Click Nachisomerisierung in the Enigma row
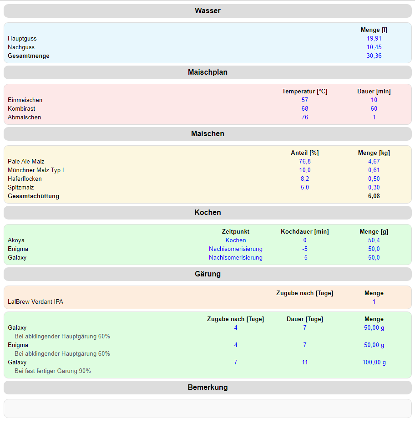 pyautogui.click(x=235, y=249)
